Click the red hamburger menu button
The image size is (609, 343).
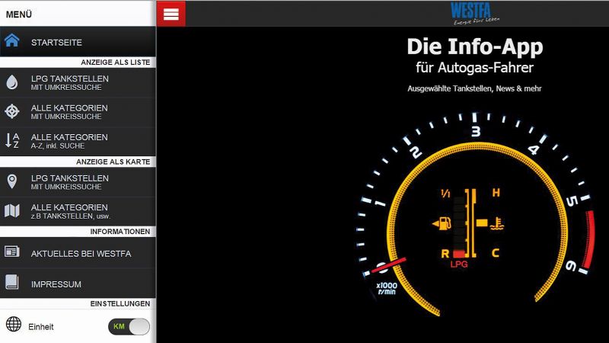coord(171,14)
